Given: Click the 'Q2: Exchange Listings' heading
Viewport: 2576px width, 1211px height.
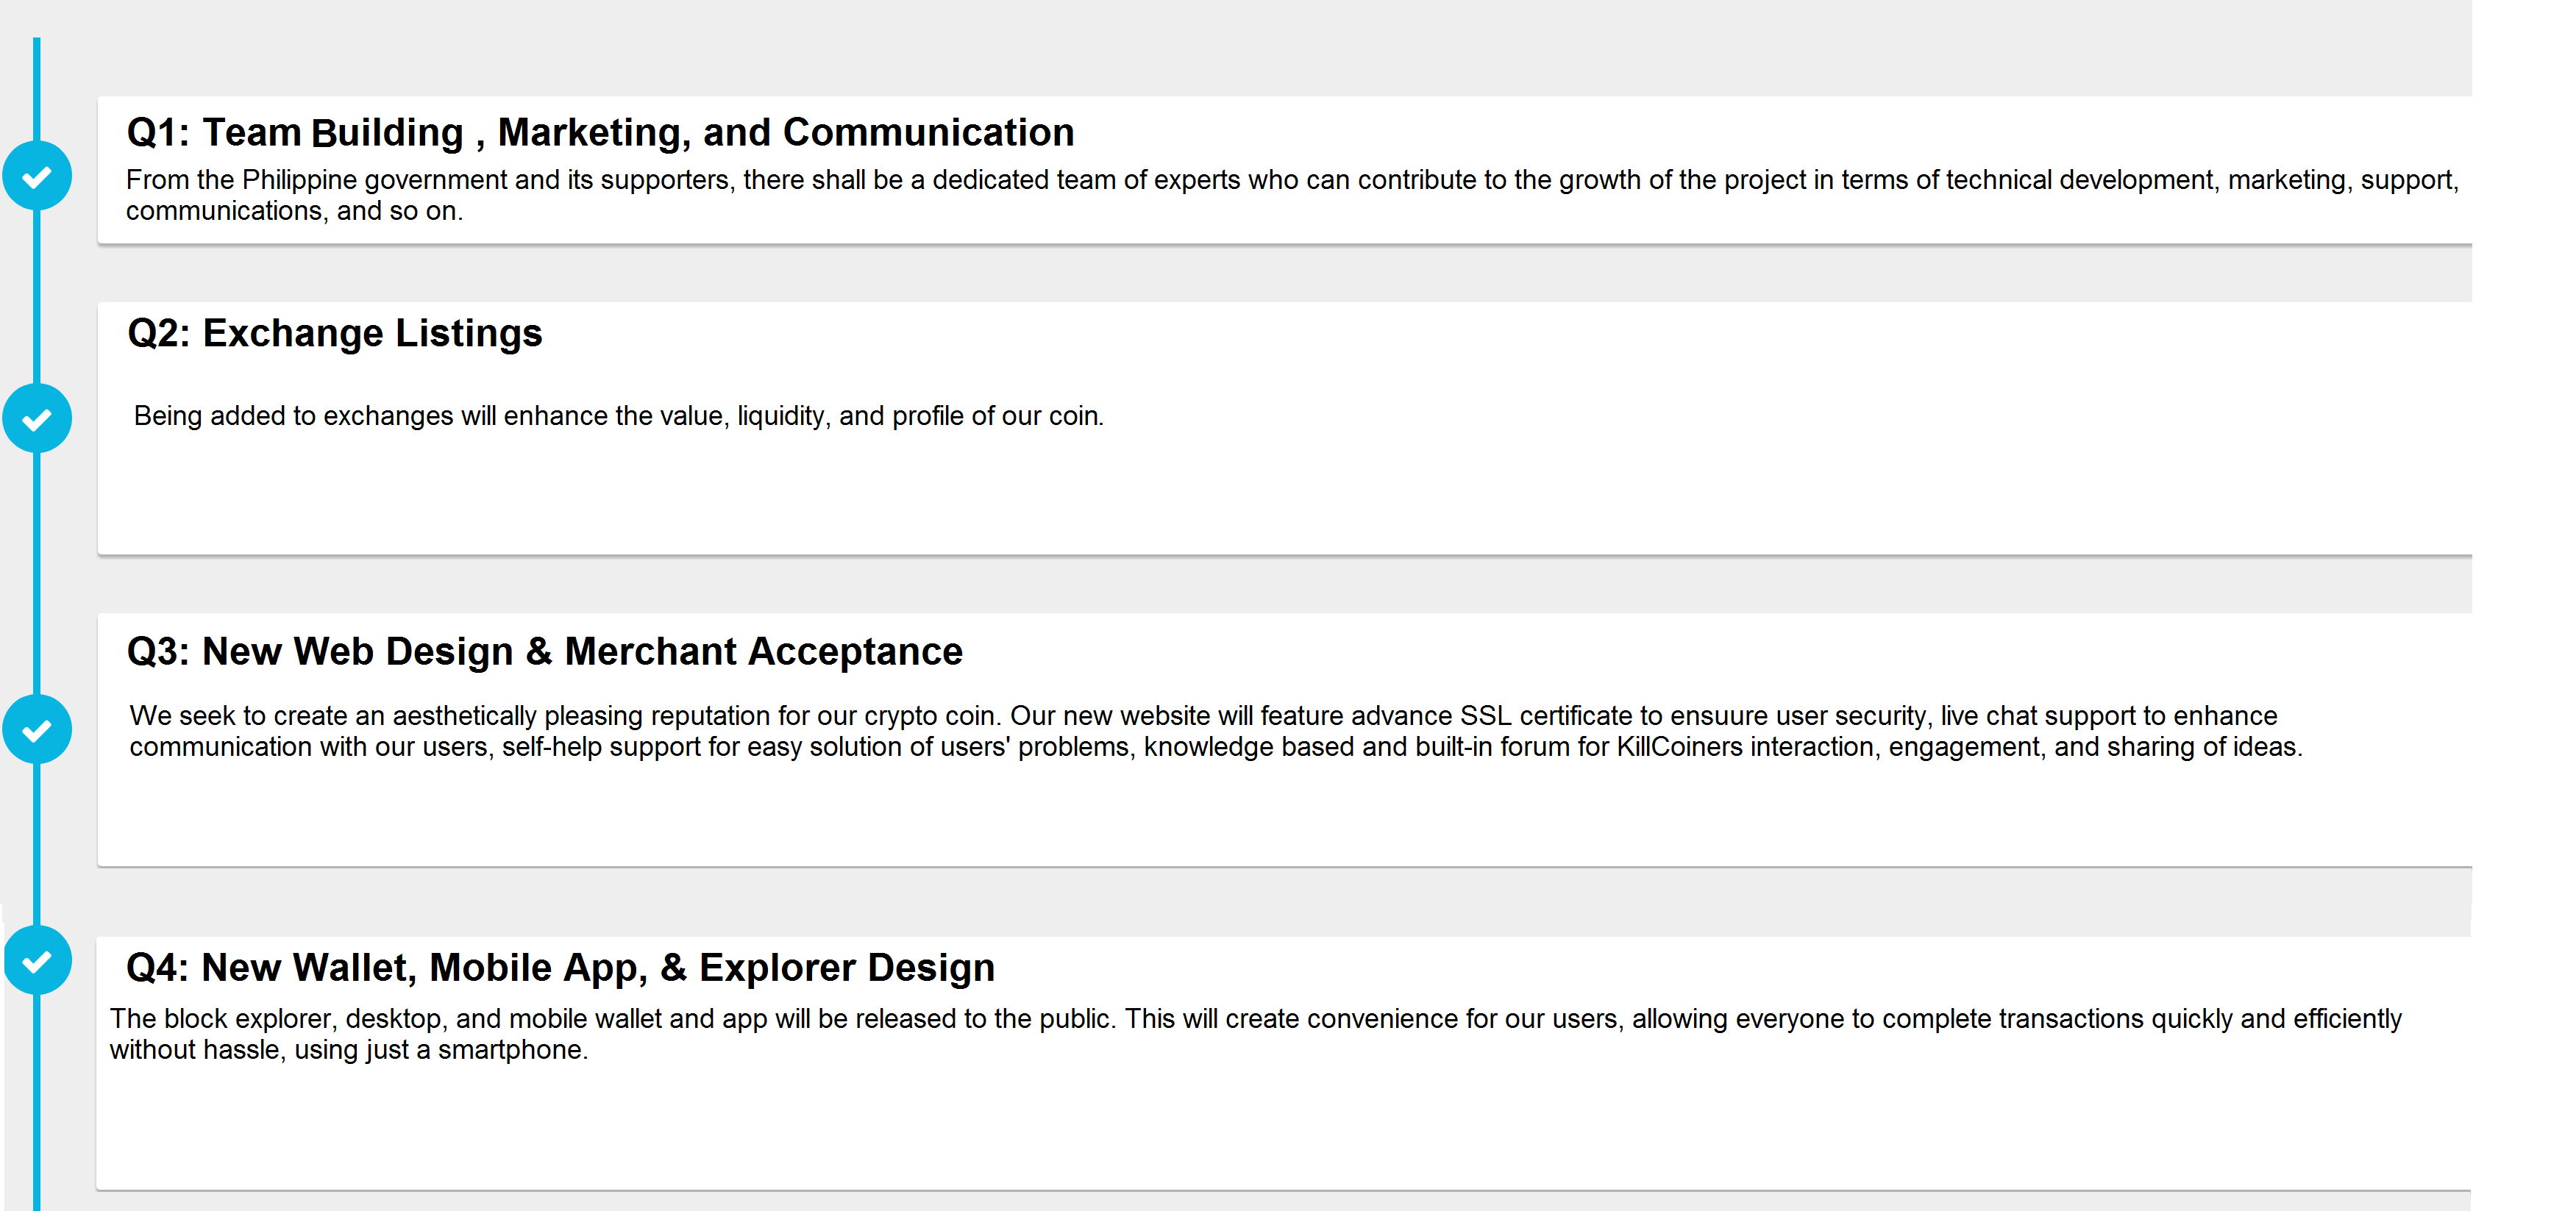Looking at the screenshot, I should (335, 333).
